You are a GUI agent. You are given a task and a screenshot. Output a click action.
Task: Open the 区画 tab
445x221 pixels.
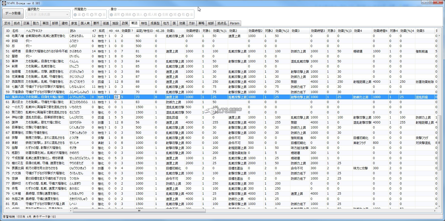pos(26,23)
